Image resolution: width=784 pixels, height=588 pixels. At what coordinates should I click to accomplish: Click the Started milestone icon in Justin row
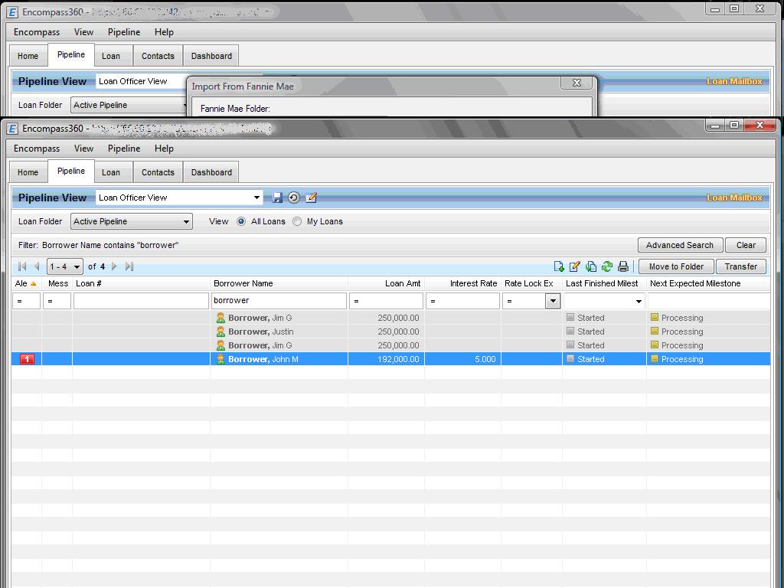point(570,331)
